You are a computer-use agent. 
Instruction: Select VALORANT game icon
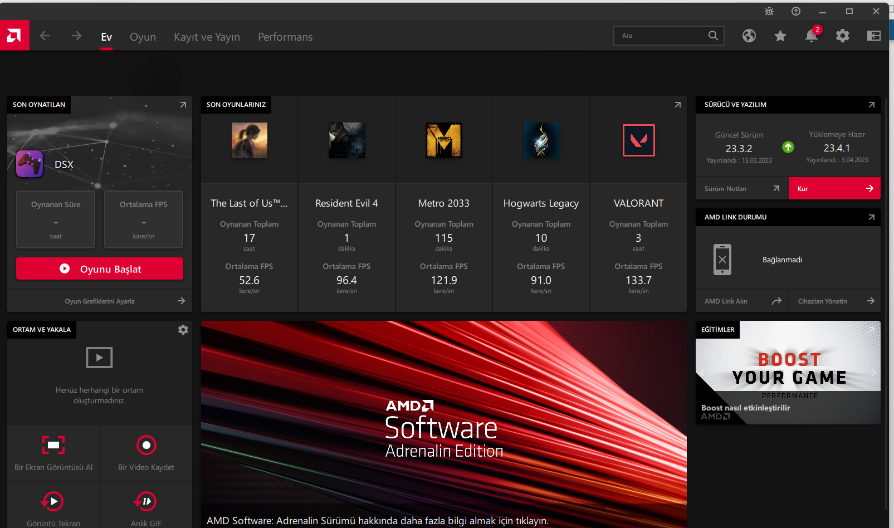click(638, 140)
